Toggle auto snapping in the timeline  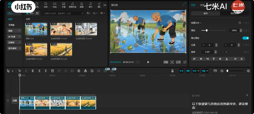click(x=188, y=71)
